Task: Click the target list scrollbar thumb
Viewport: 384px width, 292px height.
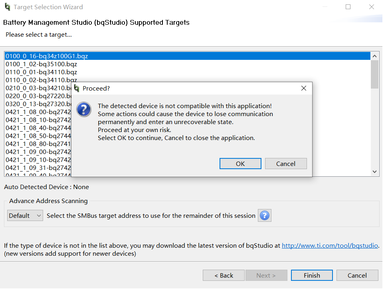Action: 374,75
